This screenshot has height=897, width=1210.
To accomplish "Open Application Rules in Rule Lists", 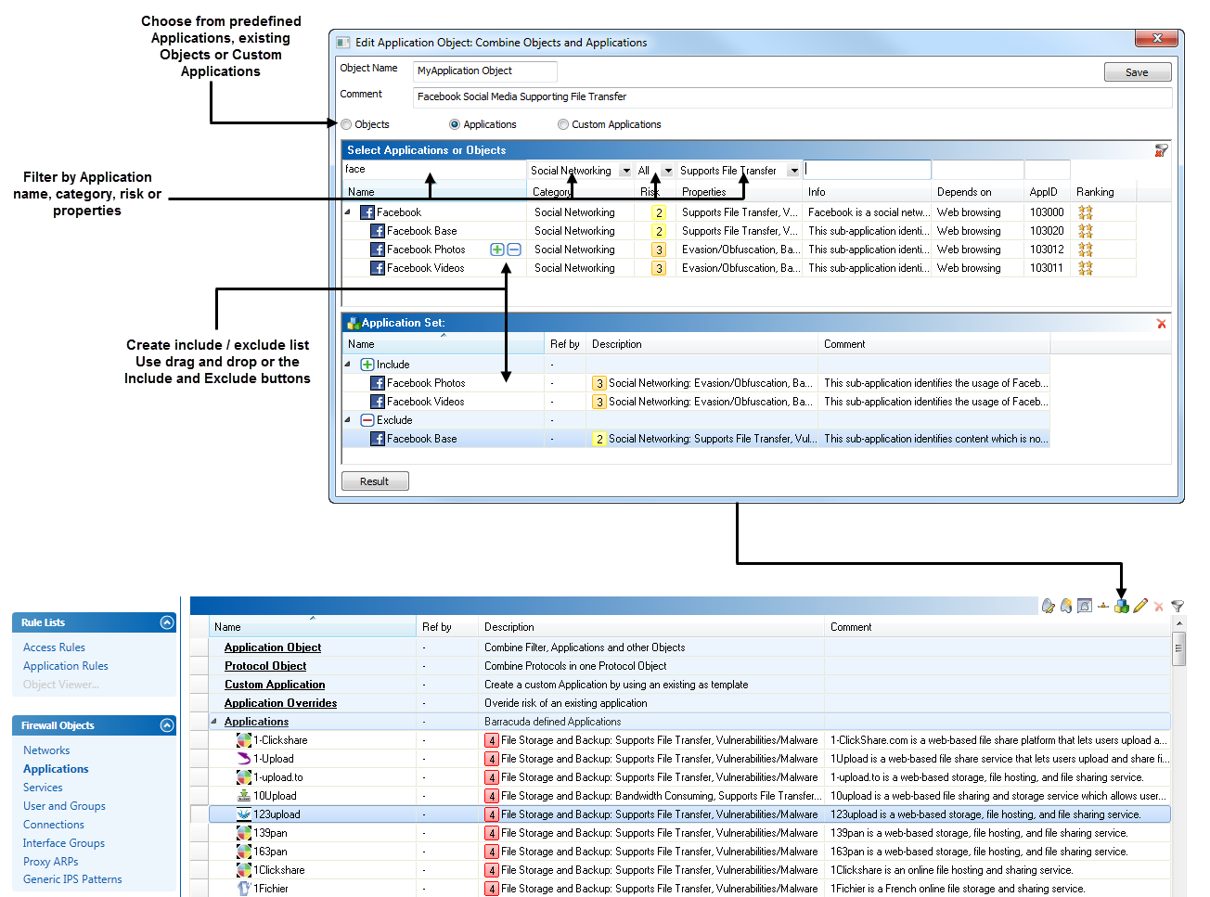I will pyautogui.click(x=66, y=666).
